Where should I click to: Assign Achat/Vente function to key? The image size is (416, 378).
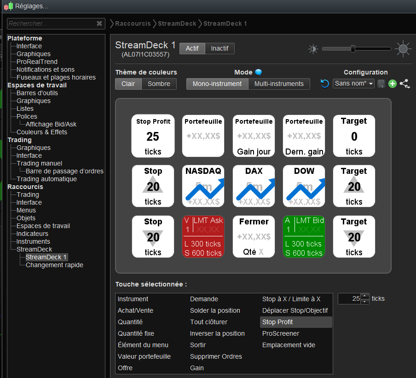point(135,310)
